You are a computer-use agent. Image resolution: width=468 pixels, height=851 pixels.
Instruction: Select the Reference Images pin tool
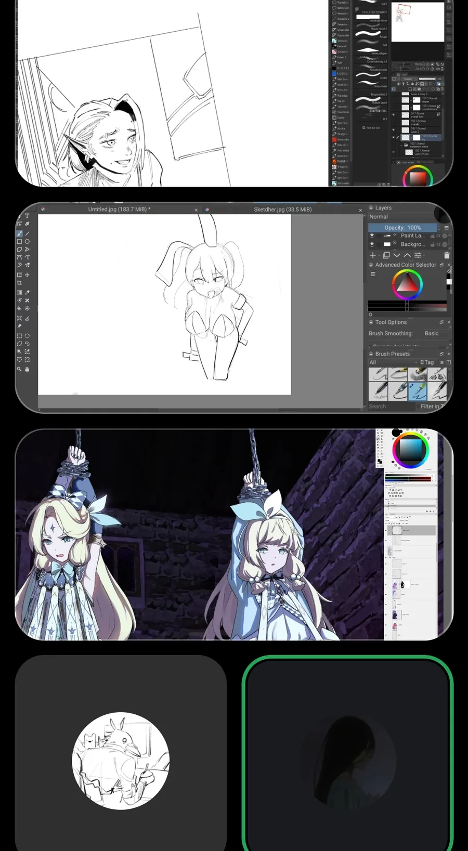19,326
